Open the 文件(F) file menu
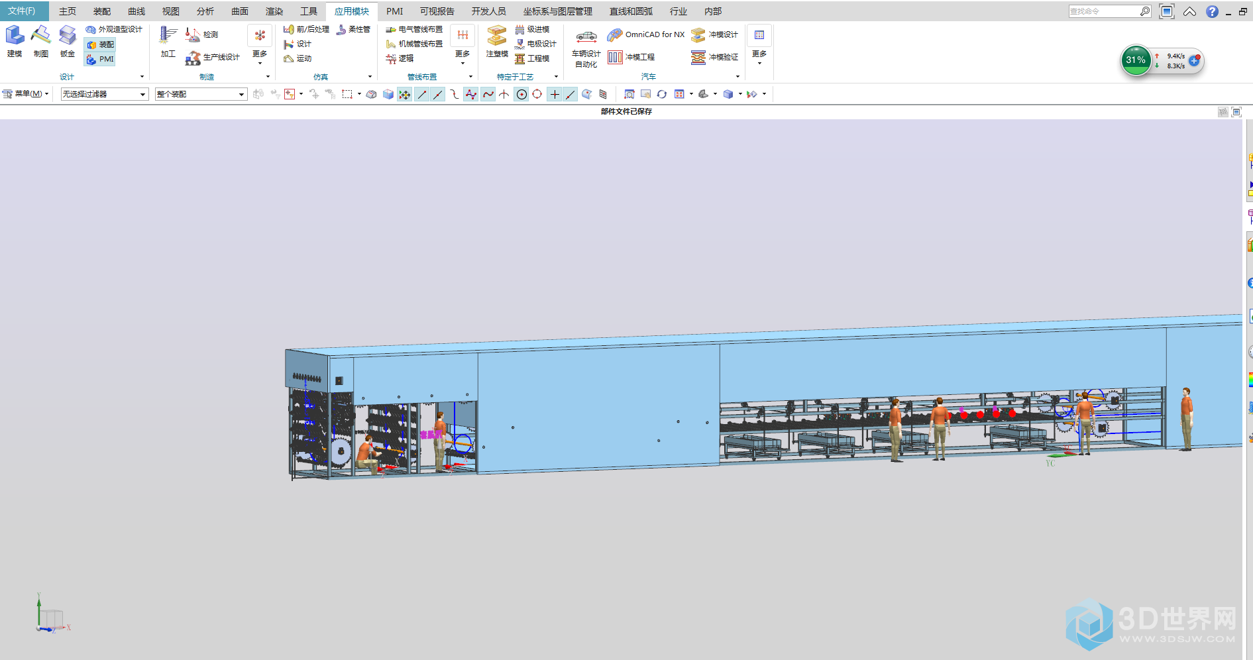Image resolution: width=1253 pixels, height=660 pixels. pyautogui.click(x=23, y=11)
